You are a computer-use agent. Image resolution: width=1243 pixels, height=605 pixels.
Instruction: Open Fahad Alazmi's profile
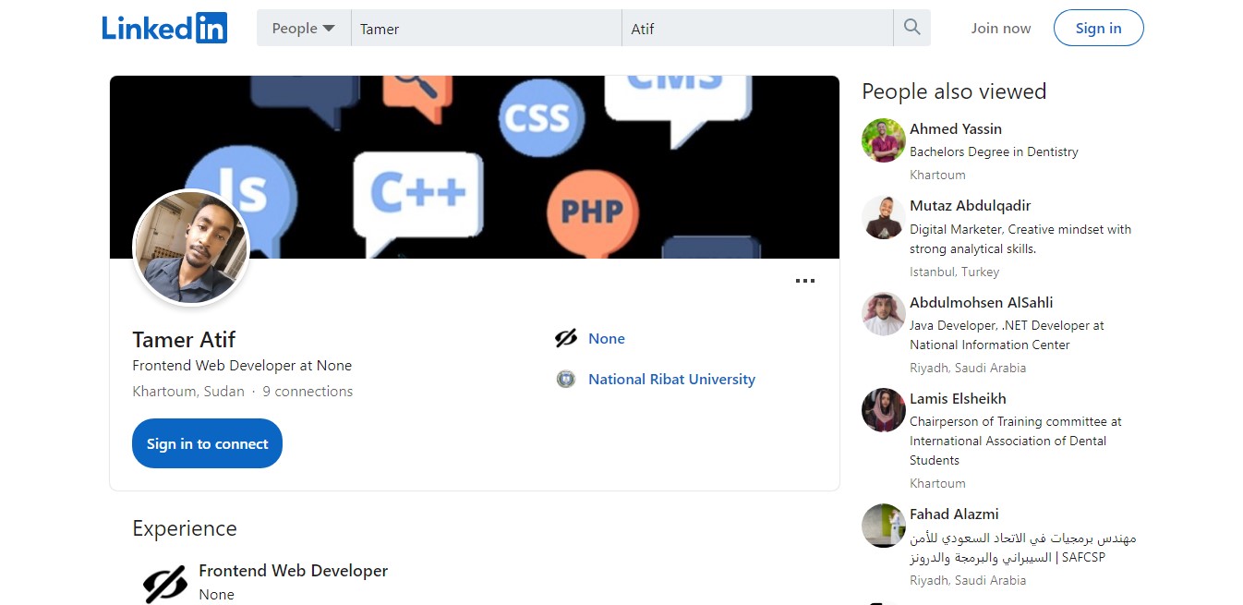pos(954,514)
